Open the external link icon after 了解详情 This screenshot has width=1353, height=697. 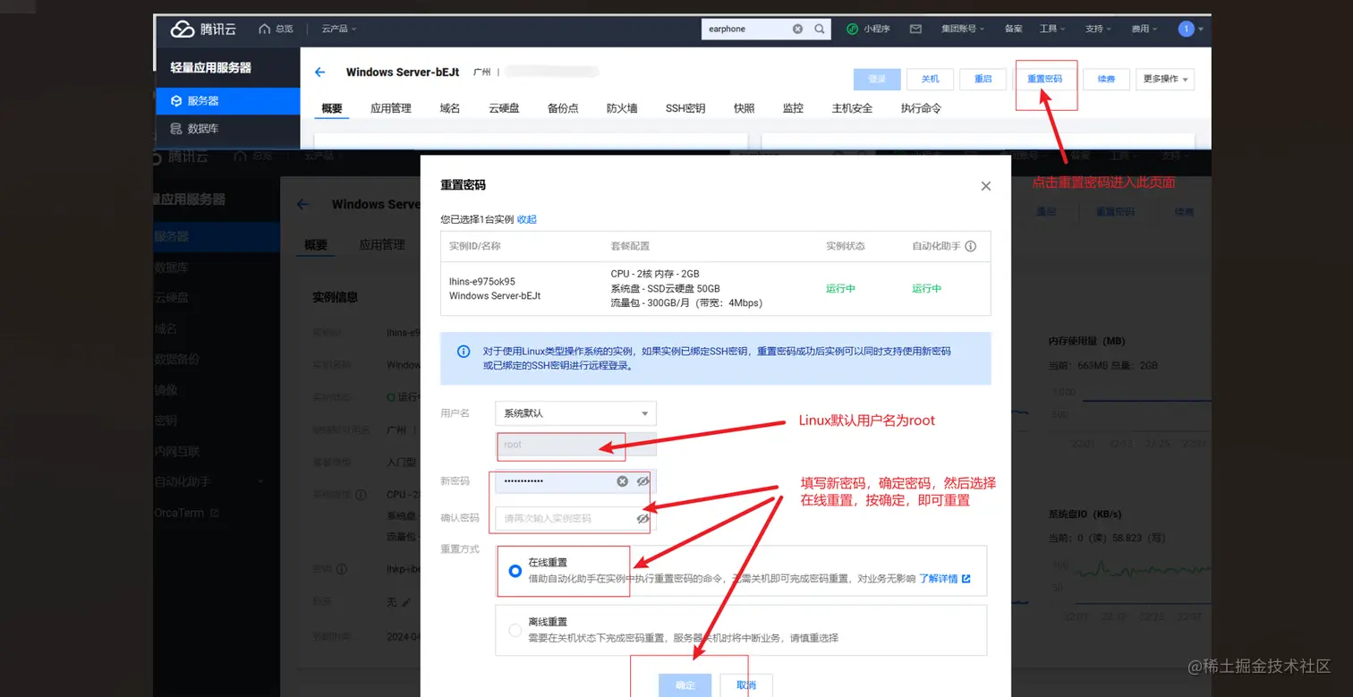click(x=966, y=579)
